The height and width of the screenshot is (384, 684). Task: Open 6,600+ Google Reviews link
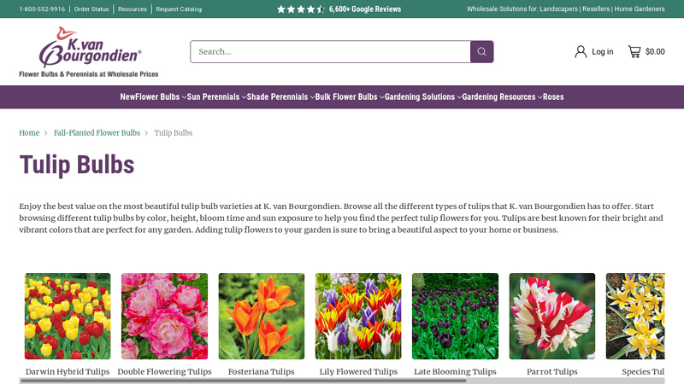click(x=365, y=9)
